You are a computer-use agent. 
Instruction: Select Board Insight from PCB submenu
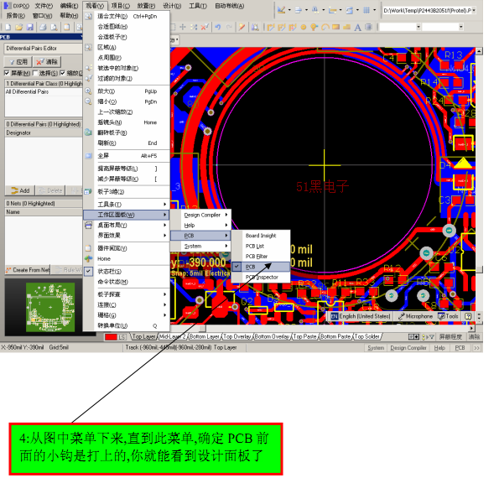pos(261,236)
